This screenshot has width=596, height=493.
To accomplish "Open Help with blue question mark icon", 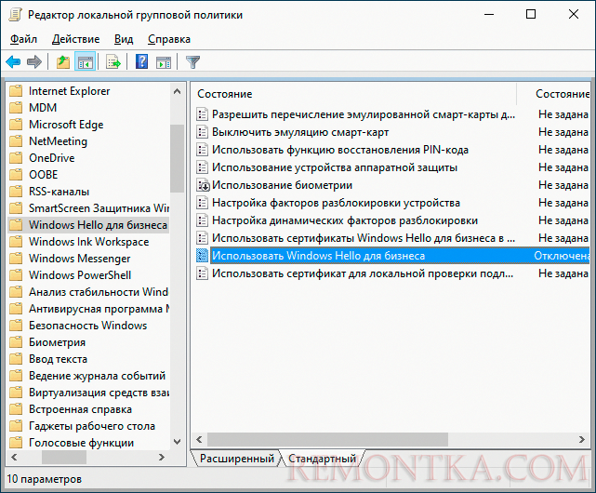I will pyautogui.click(x=141, y=61).
